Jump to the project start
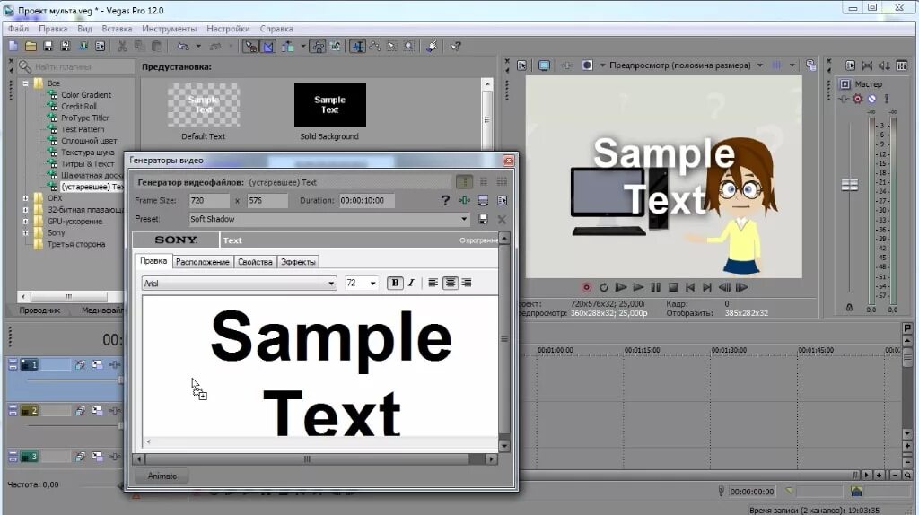Viewport: 919px width, 515px height. pyautogui.click(x=690, y=287)
